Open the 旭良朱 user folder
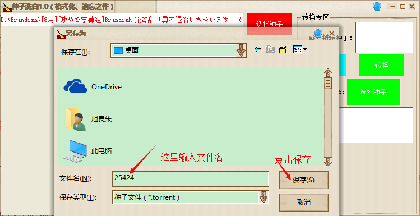The width and height of the screenshot is (420, 216). 87,119
